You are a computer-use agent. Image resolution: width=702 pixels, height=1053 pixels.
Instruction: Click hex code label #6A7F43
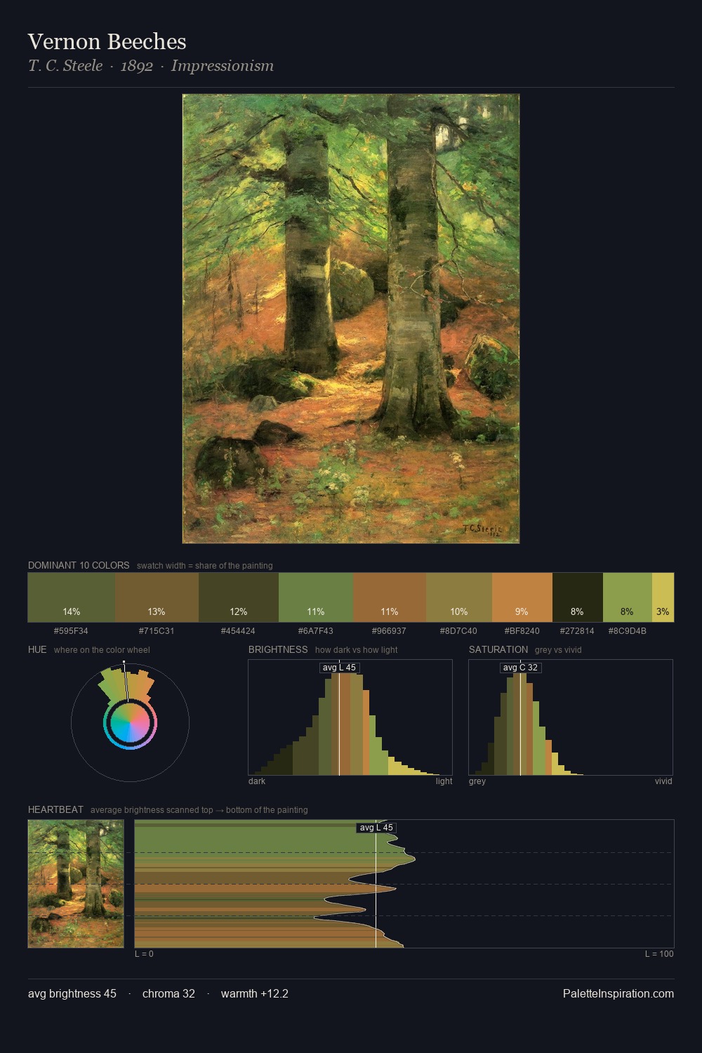click(316, 631)
